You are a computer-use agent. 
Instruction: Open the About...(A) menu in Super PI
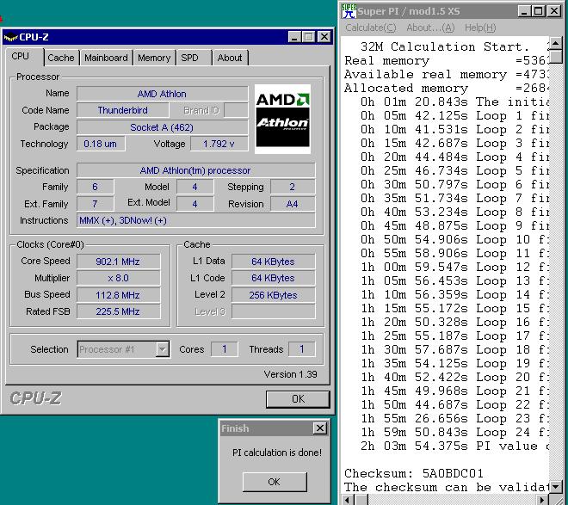pos(430,28)
